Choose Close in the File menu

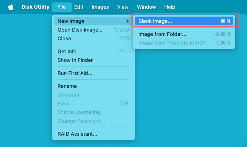click(94, 38)
